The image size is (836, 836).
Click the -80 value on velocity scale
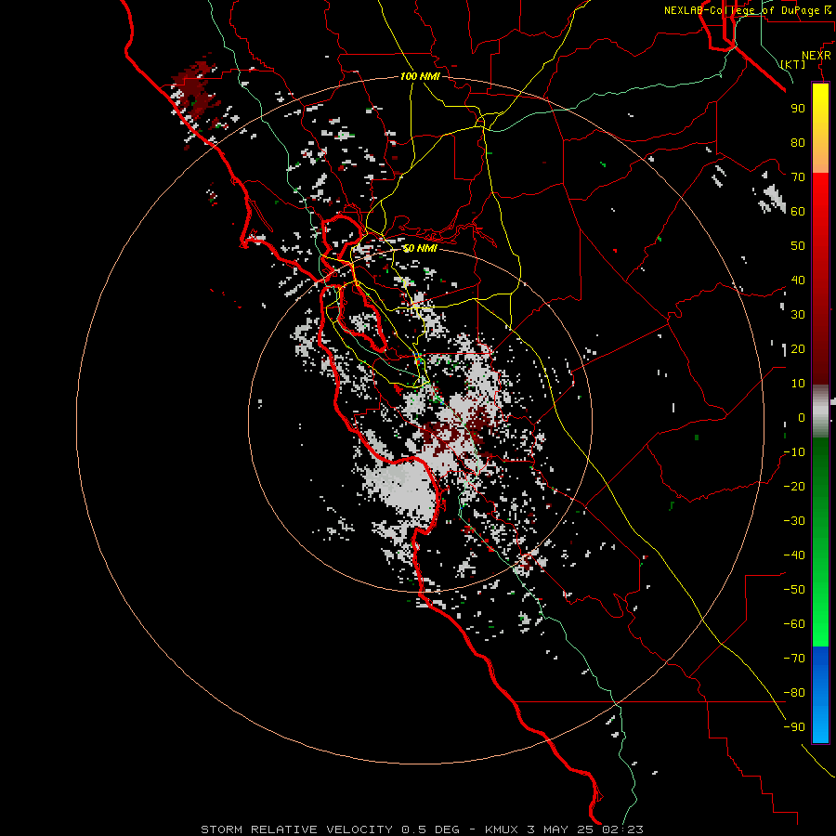[x=794, y=693]
